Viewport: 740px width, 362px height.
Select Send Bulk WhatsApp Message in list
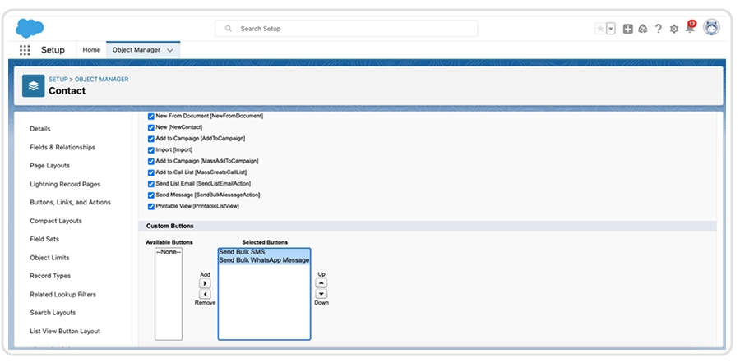(264, 260)
